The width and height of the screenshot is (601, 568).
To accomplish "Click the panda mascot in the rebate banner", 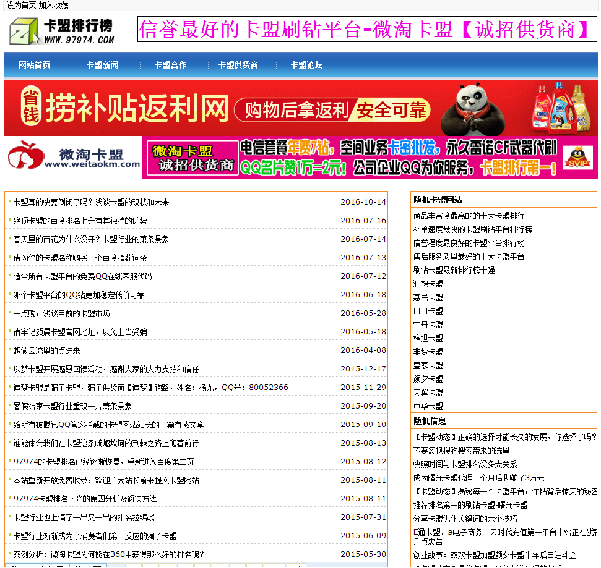I will 471,108.
